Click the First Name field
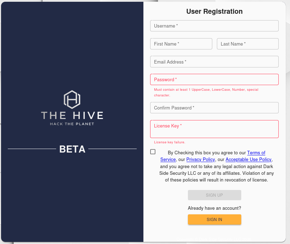Screen dimensions: 290x244 [181, 43]
